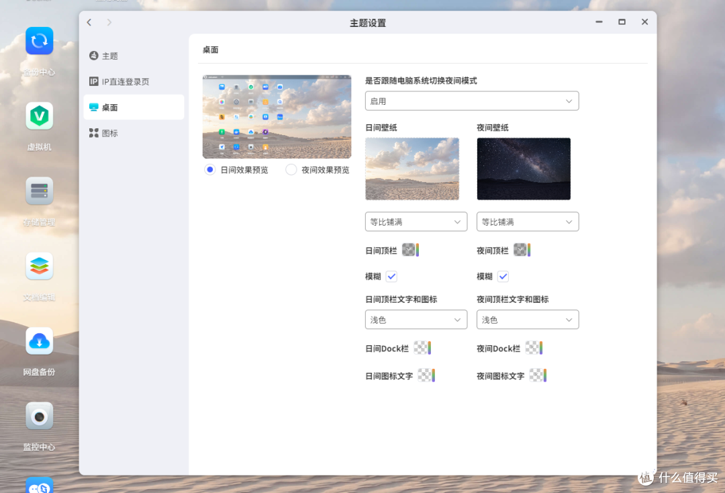
Task: Pick the 日间图标文字 color swatch
Action: pos(426,375)
